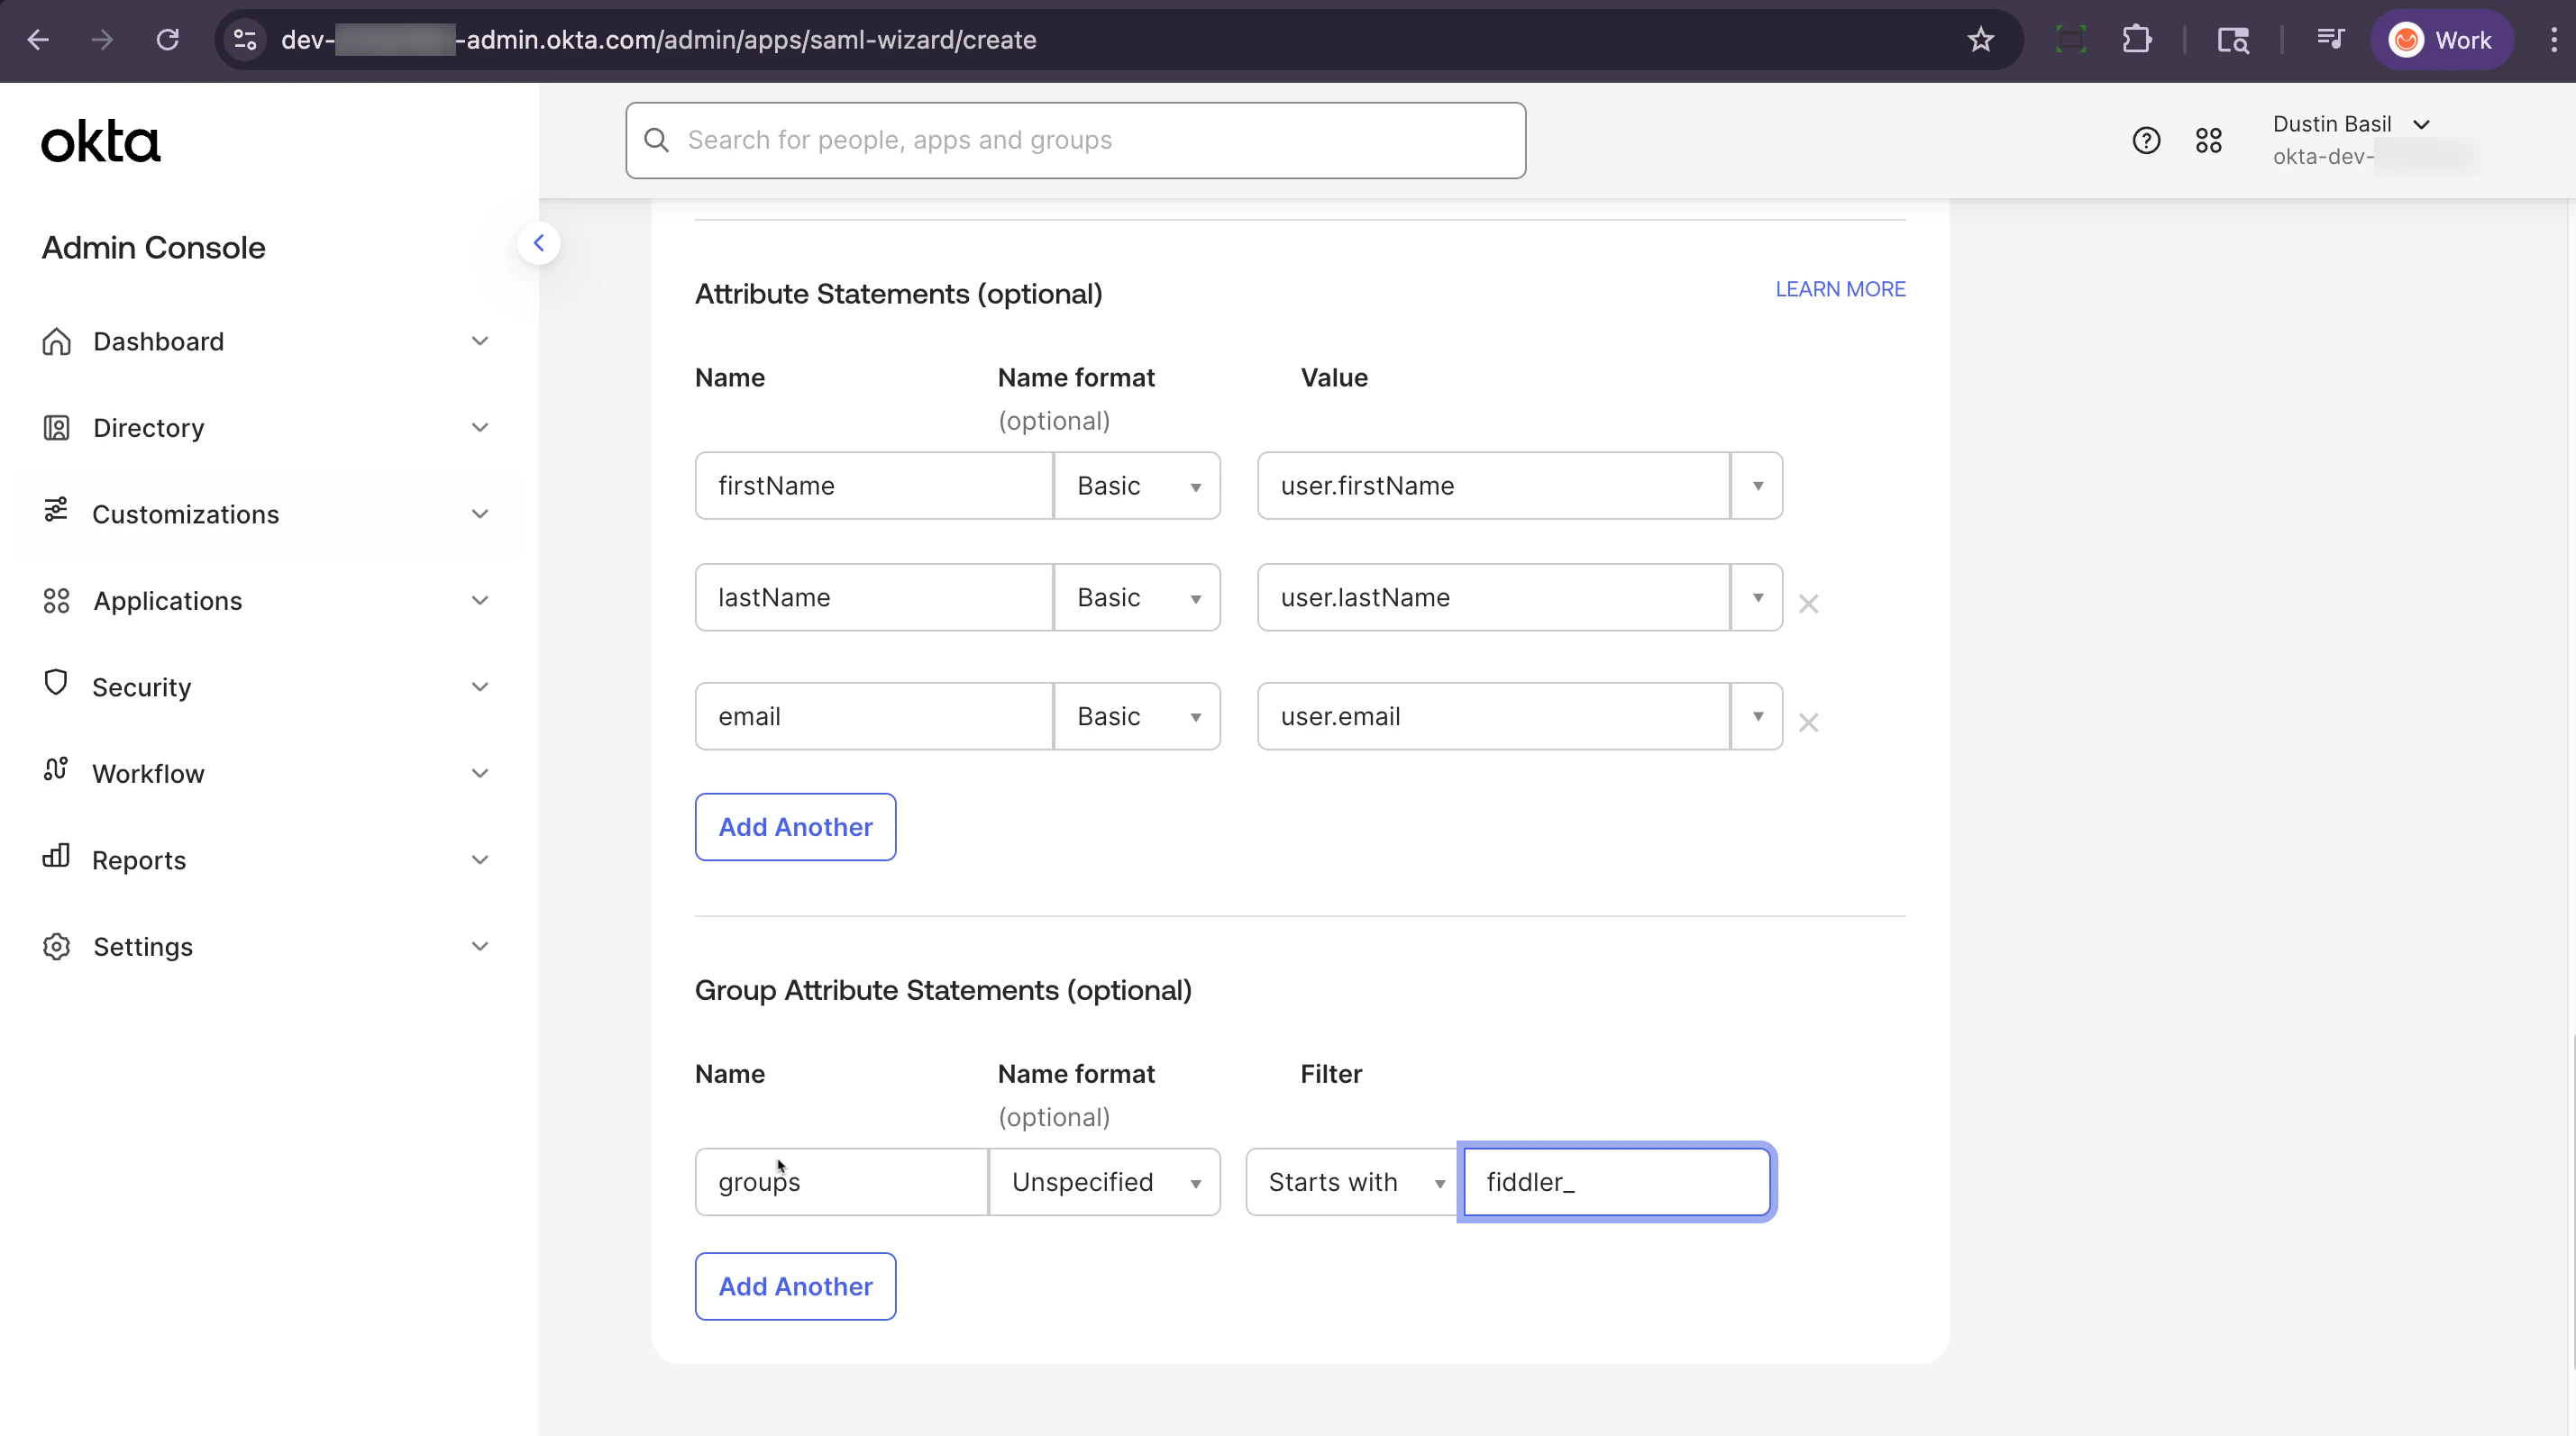Screen dimensions: 2576x1436
Task: Open the Applications menu item
Action: click(267, 601)
